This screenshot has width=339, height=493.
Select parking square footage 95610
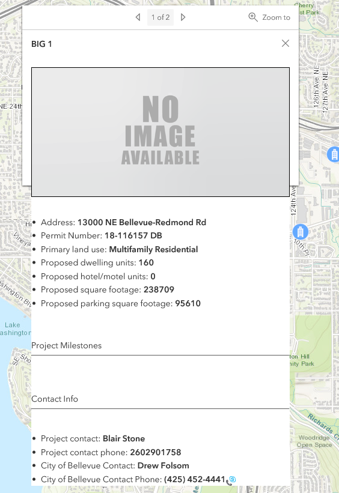click(188, 303)
